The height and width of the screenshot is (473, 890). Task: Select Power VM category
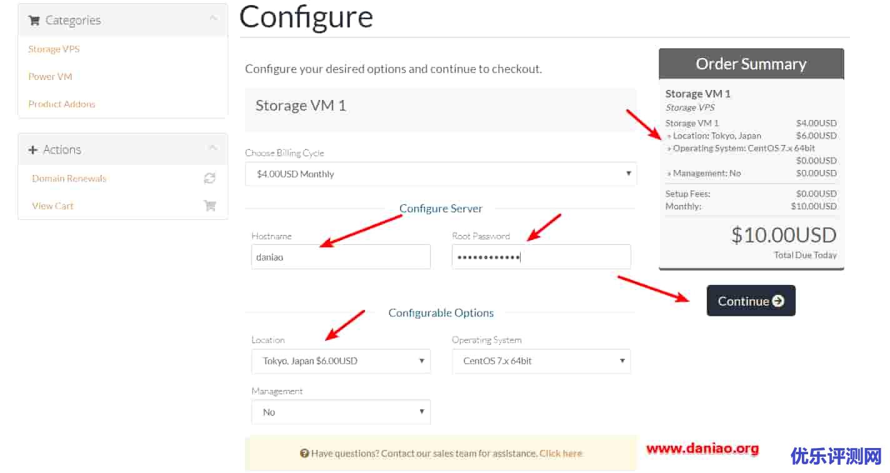(50, 77)
